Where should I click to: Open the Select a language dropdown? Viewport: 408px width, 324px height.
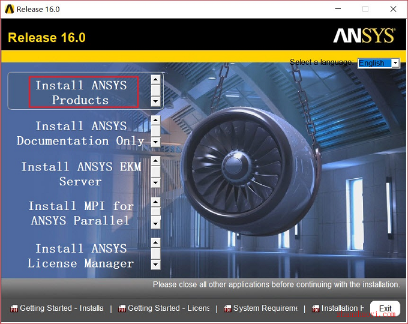[379, 63]
